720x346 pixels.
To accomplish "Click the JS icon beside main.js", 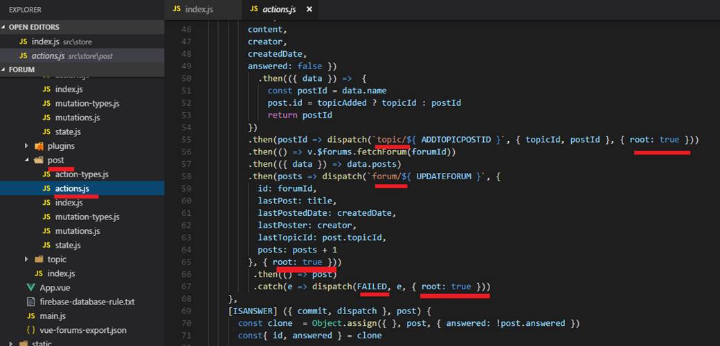I will [x=30, y=316].
